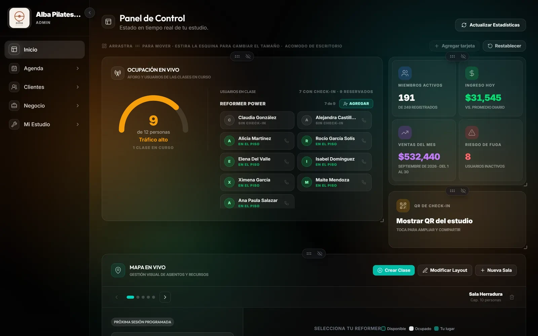Expand the Negocio submenu chevron
Viewport: 538px width, 336px height.
pyautogui.click(x=78, y=106)
